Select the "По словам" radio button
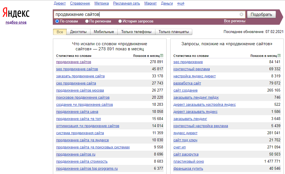The width and height of the screenshot is (285, 174). [x=57, y=21]
